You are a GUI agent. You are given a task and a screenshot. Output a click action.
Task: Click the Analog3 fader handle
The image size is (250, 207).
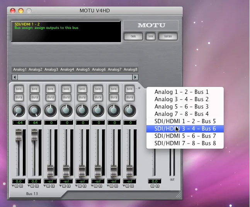(x=50, y=171)
